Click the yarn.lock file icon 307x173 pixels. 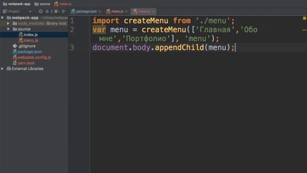coord(15,63)
